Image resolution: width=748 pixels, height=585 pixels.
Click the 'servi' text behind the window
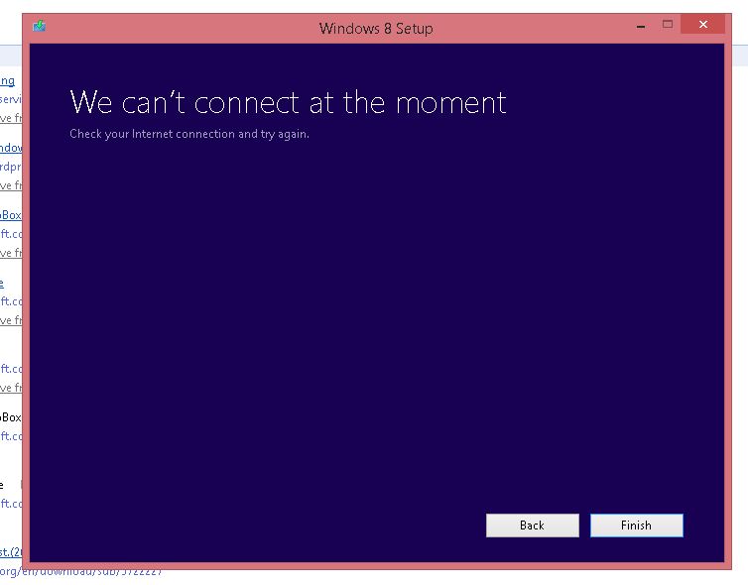11,99
